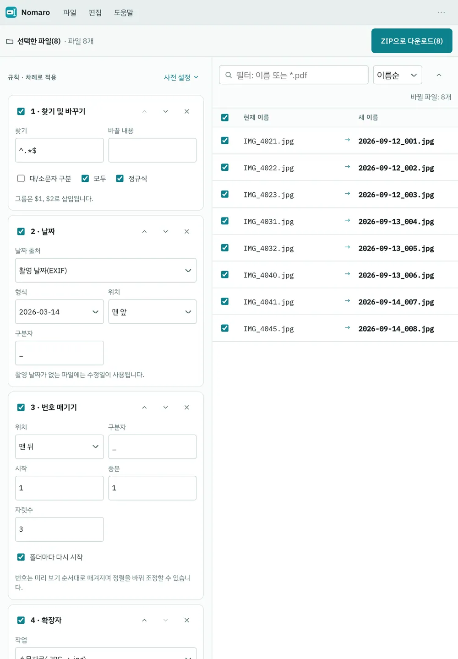Open the 이름순 sort dropdown
Image resolution: width=458 pixels, height=659 pixels.
tap(398, 75)
